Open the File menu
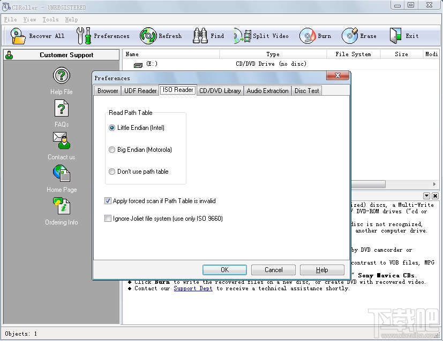Image resolution: width=443 pixels, height=341 pixels. pyautogui.click(x=11, y=19)
